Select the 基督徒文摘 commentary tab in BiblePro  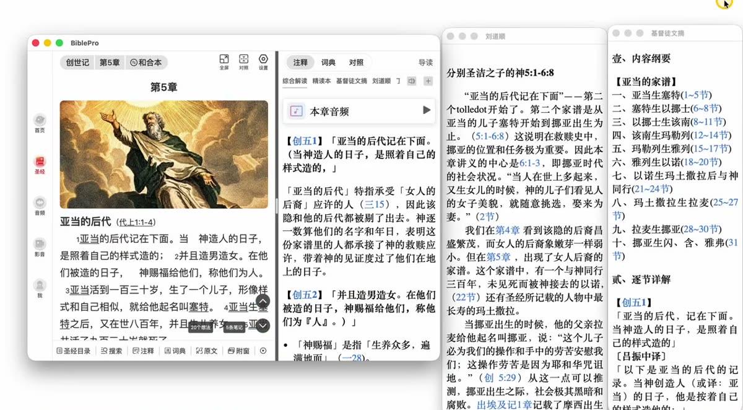(x=351, y=81)
